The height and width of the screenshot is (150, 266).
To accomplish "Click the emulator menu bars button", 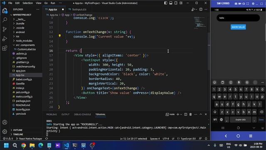I will point(251,136).
